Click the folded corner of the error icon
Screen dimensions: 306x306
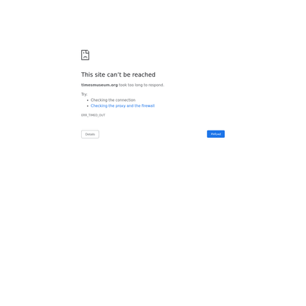88,52
